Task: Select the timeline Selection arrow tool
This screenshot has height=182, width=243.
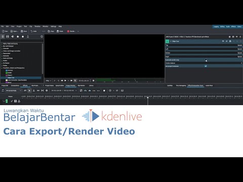Action: pyautogui.click(x=29, y=90)
